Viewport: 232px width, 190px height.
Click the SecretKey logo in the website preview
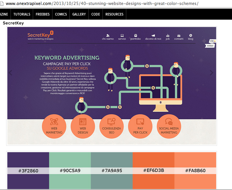click(x=40, y=35)
